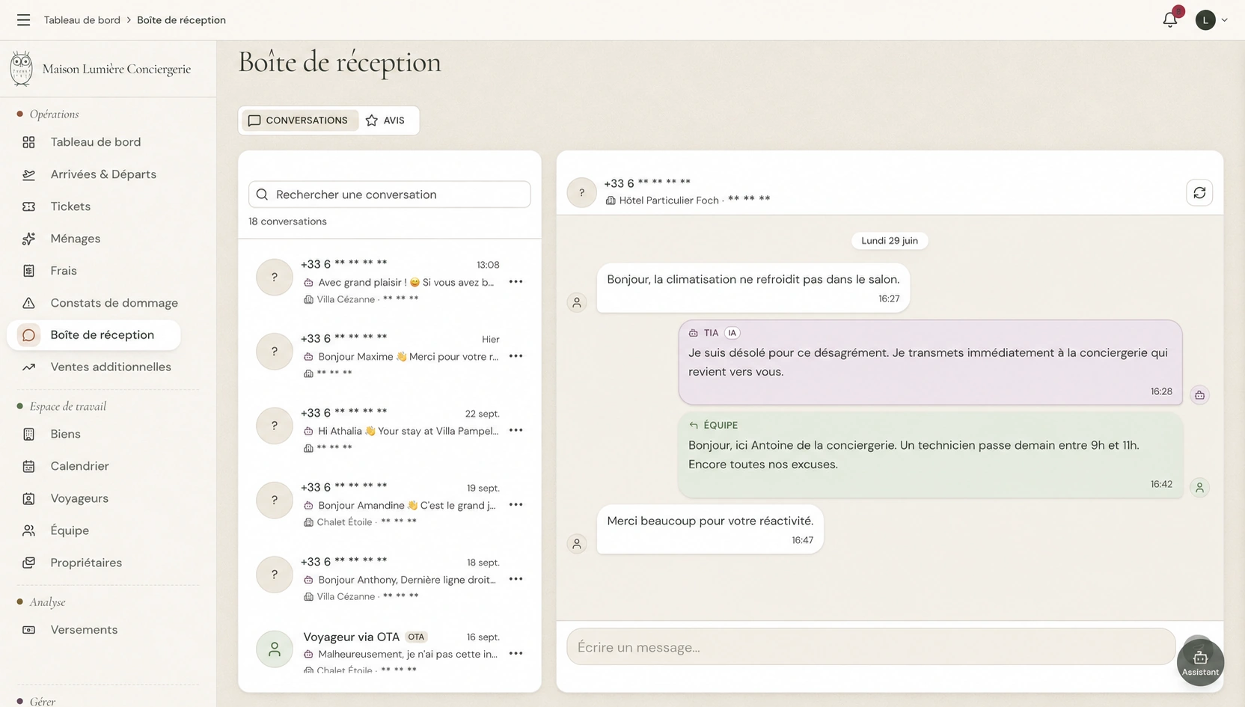The height and width of the screenshot is (707, 1245).
Task: Click Hôtel Particulier Foch in header
Action: pyautogui.click(x=669, y=201)
